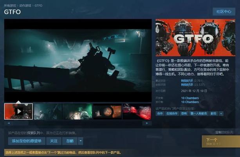The width and height of the screenshot is (240, 157).
Task: Click the 探索队列 discovery queue link
Action: (x=34, y=133)
